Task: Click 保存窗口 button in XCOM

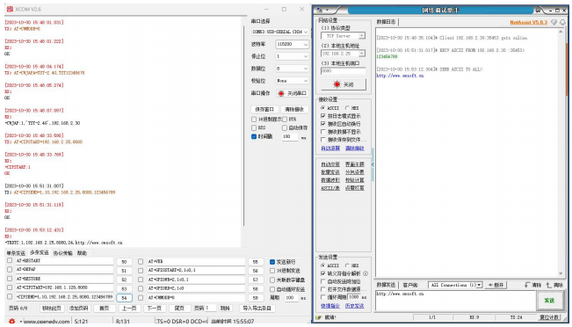Action: (x=264, y=109)
